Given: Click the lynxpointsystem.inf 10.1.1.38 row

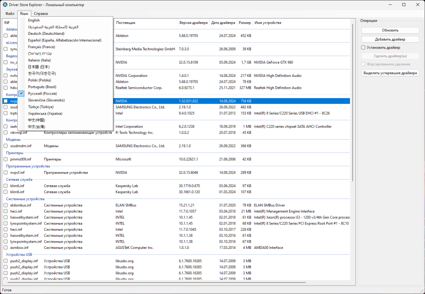Looking at the screenshot, I should pyautogui.click(x=177, y=242).
